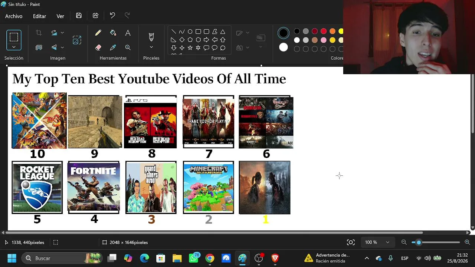The image size is (475, 267).
Task: Open the 100 % zoom level dropdown
Action: pos(377,242)
